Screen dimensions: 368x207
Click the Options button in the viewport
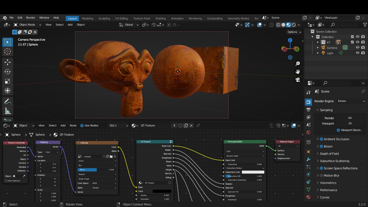(294, 32)
